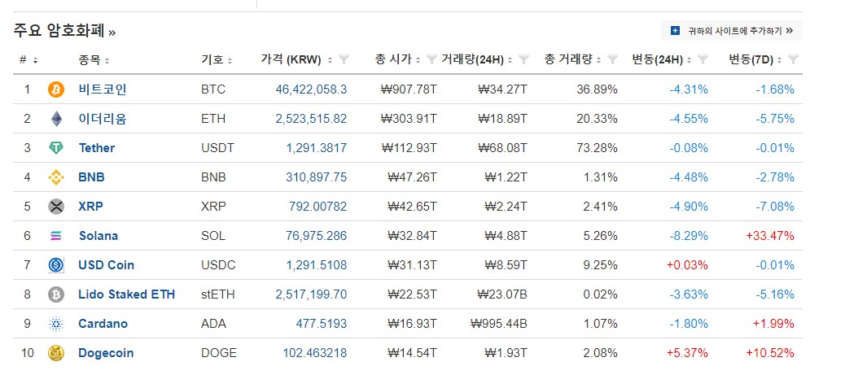Click XRP 7D change -7.08%

[775, 207]
